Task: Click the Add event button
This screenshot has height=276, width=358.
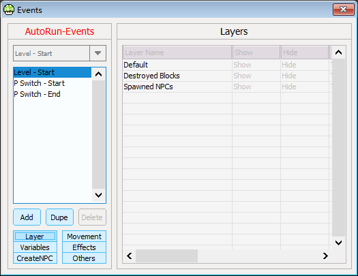Action: 27,217
